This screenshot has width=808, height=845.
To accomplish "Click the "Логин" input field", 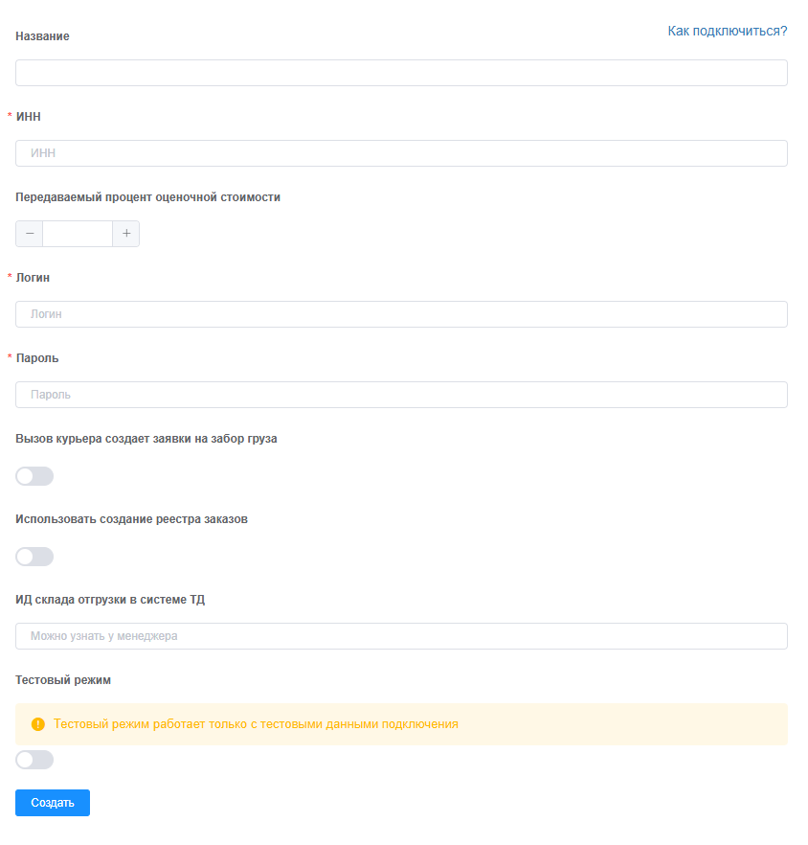I will tap(401, 314).
